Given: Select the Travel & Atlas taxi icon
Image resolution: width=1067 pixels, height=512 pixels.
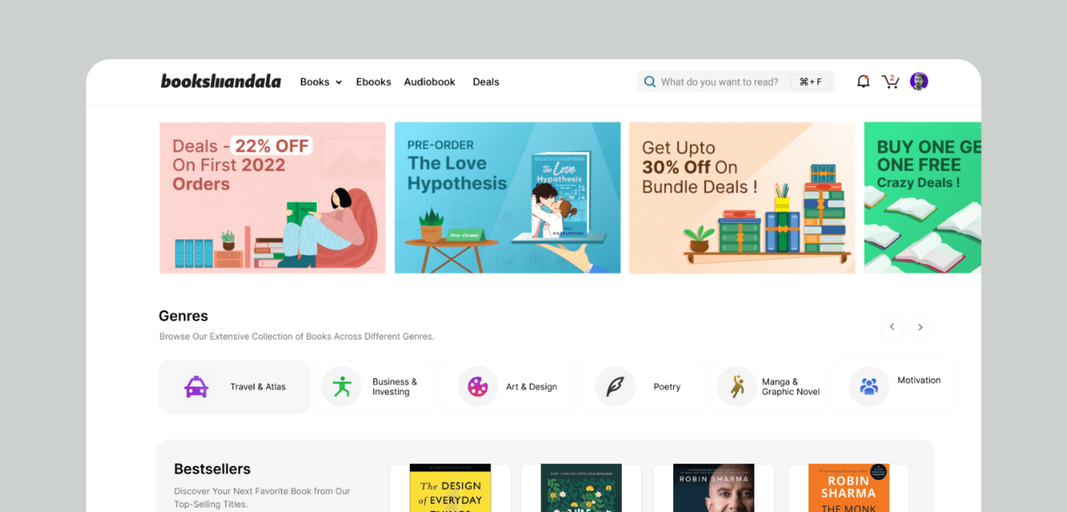Looking at the screenshot, I should click(196, 387).
